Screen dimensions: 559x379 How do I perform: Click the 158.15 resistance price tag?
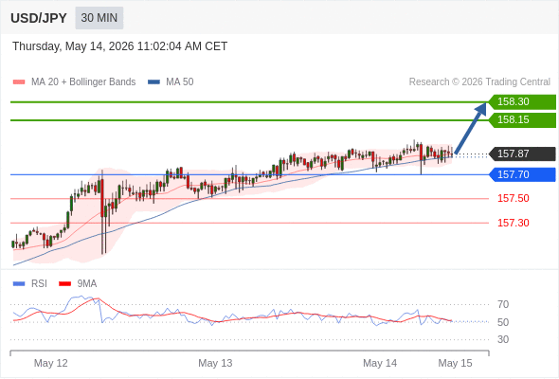pos(522,120)
